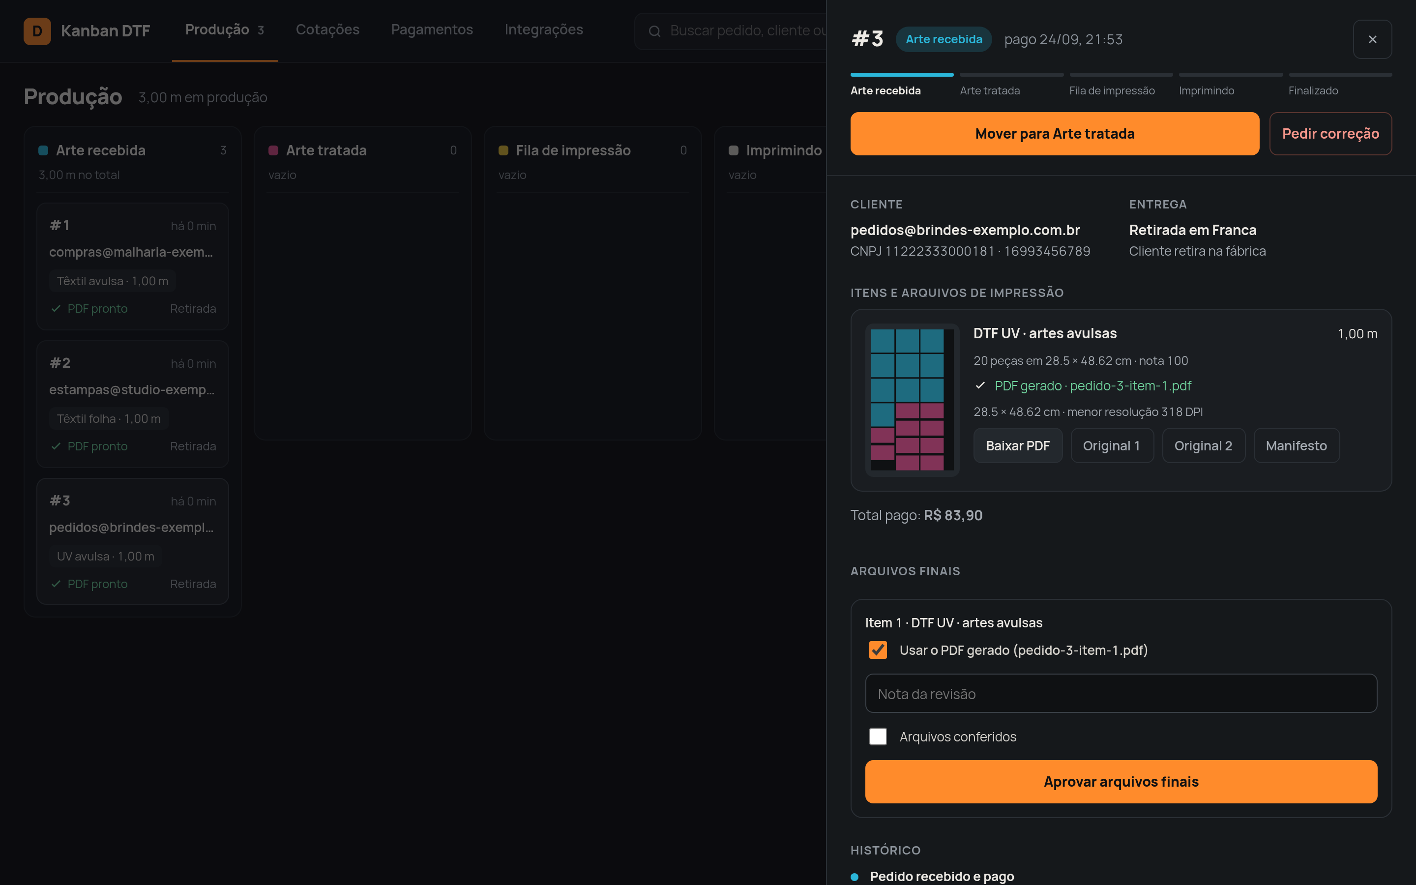Click the search magnifier icon
The height and width of the screenshot is (885, 1416).
click(655, 31)
